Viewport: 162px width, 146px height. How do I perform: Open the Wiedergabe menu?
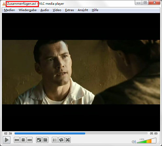pyautogui.click(x=28, y=10)
